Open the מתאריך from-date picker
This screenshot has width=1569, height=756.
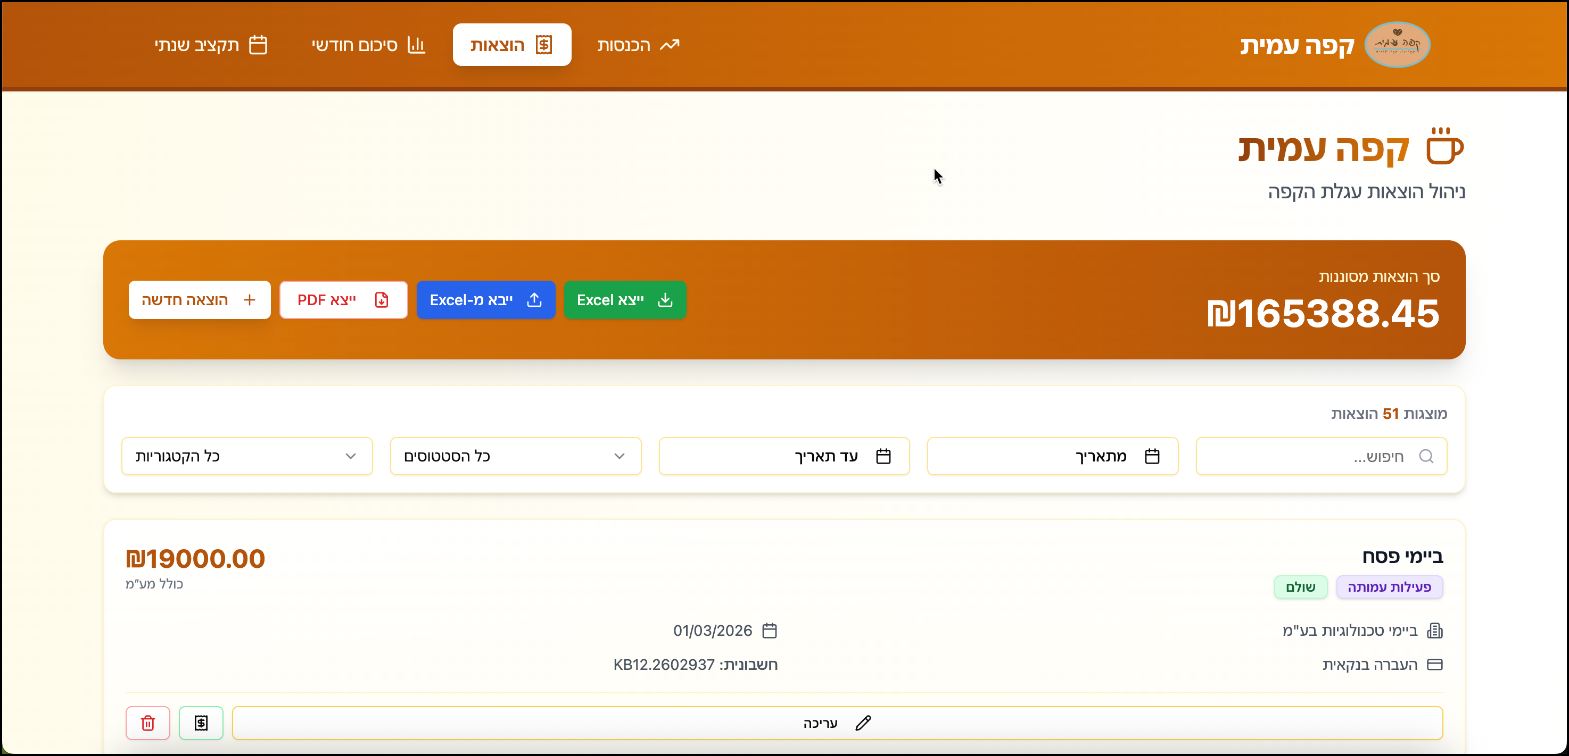coord(1053,456)
